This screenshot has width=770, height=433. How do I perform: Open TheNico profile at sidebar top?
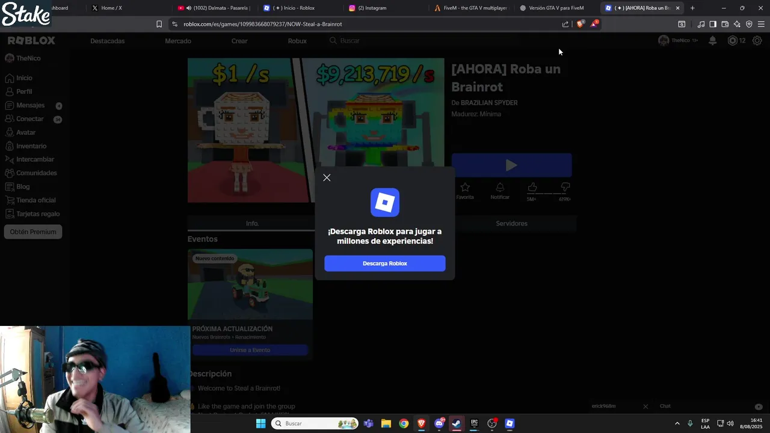(24, 58)
